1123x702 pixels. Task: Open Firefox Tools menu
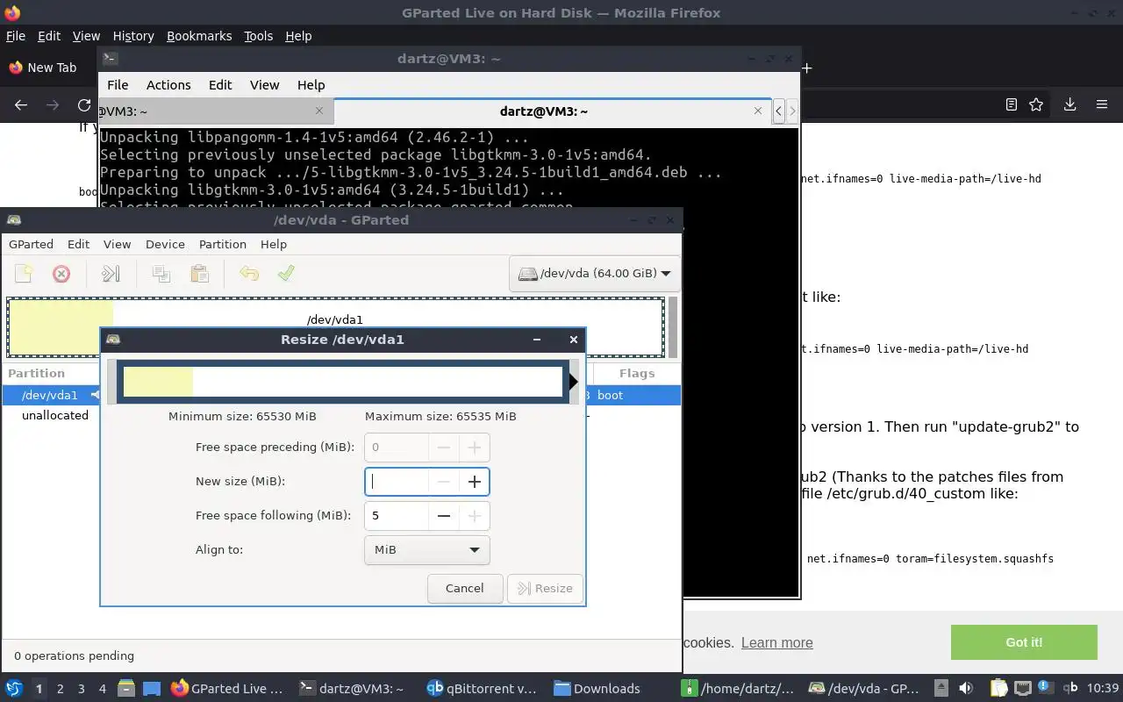coord(258,36)
